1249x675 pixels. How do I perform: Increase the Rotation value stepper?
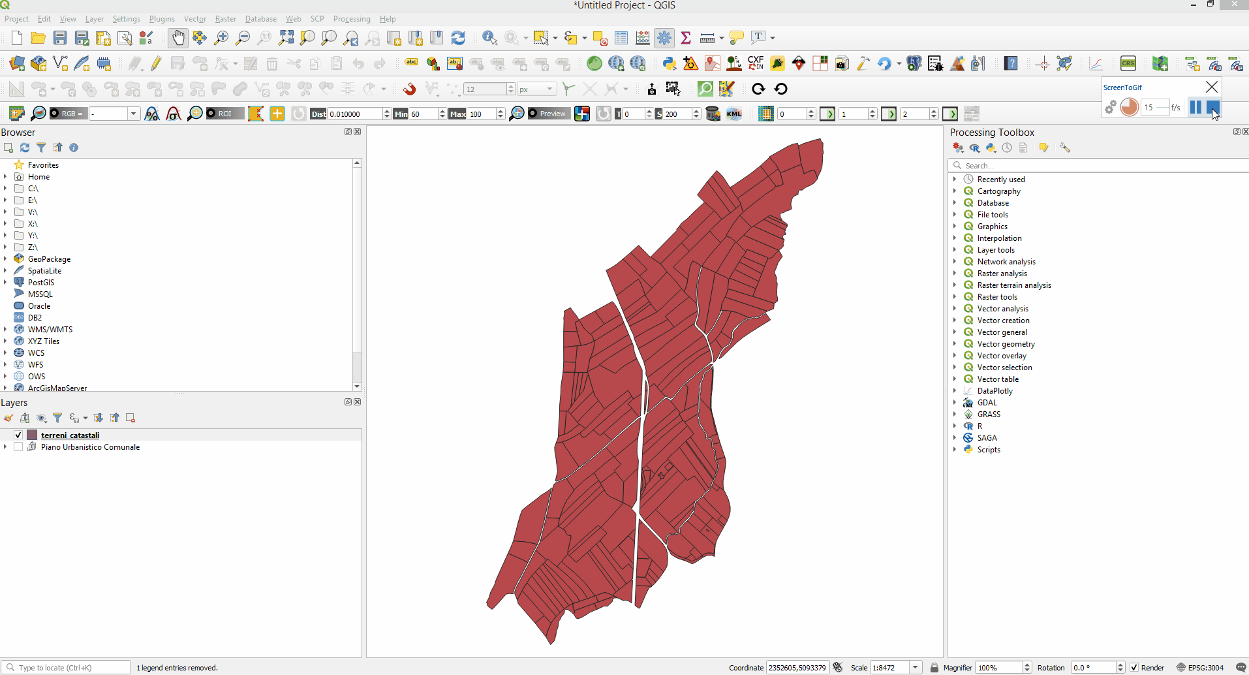tap(1120, 665)
